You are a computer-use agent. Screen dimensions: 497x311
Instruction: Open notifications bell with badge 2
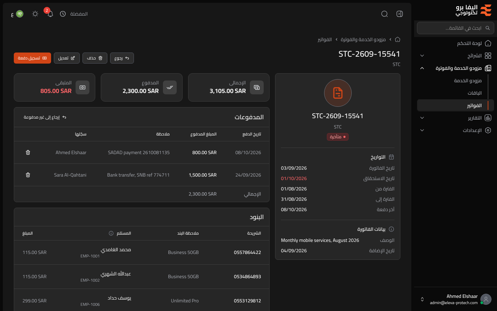coord(50,14)
